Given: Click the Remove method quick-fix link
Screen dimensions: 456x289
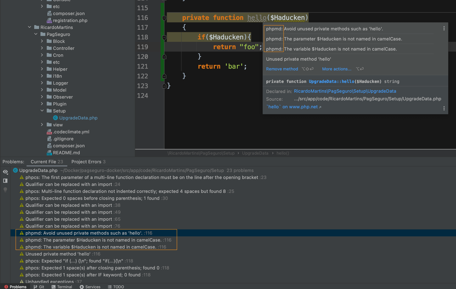Looking at the screenshot, I should click(x=282, y=69).
